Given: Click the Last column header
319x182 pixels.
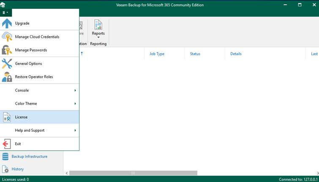Looking at the screenshot, I should 314,54.
